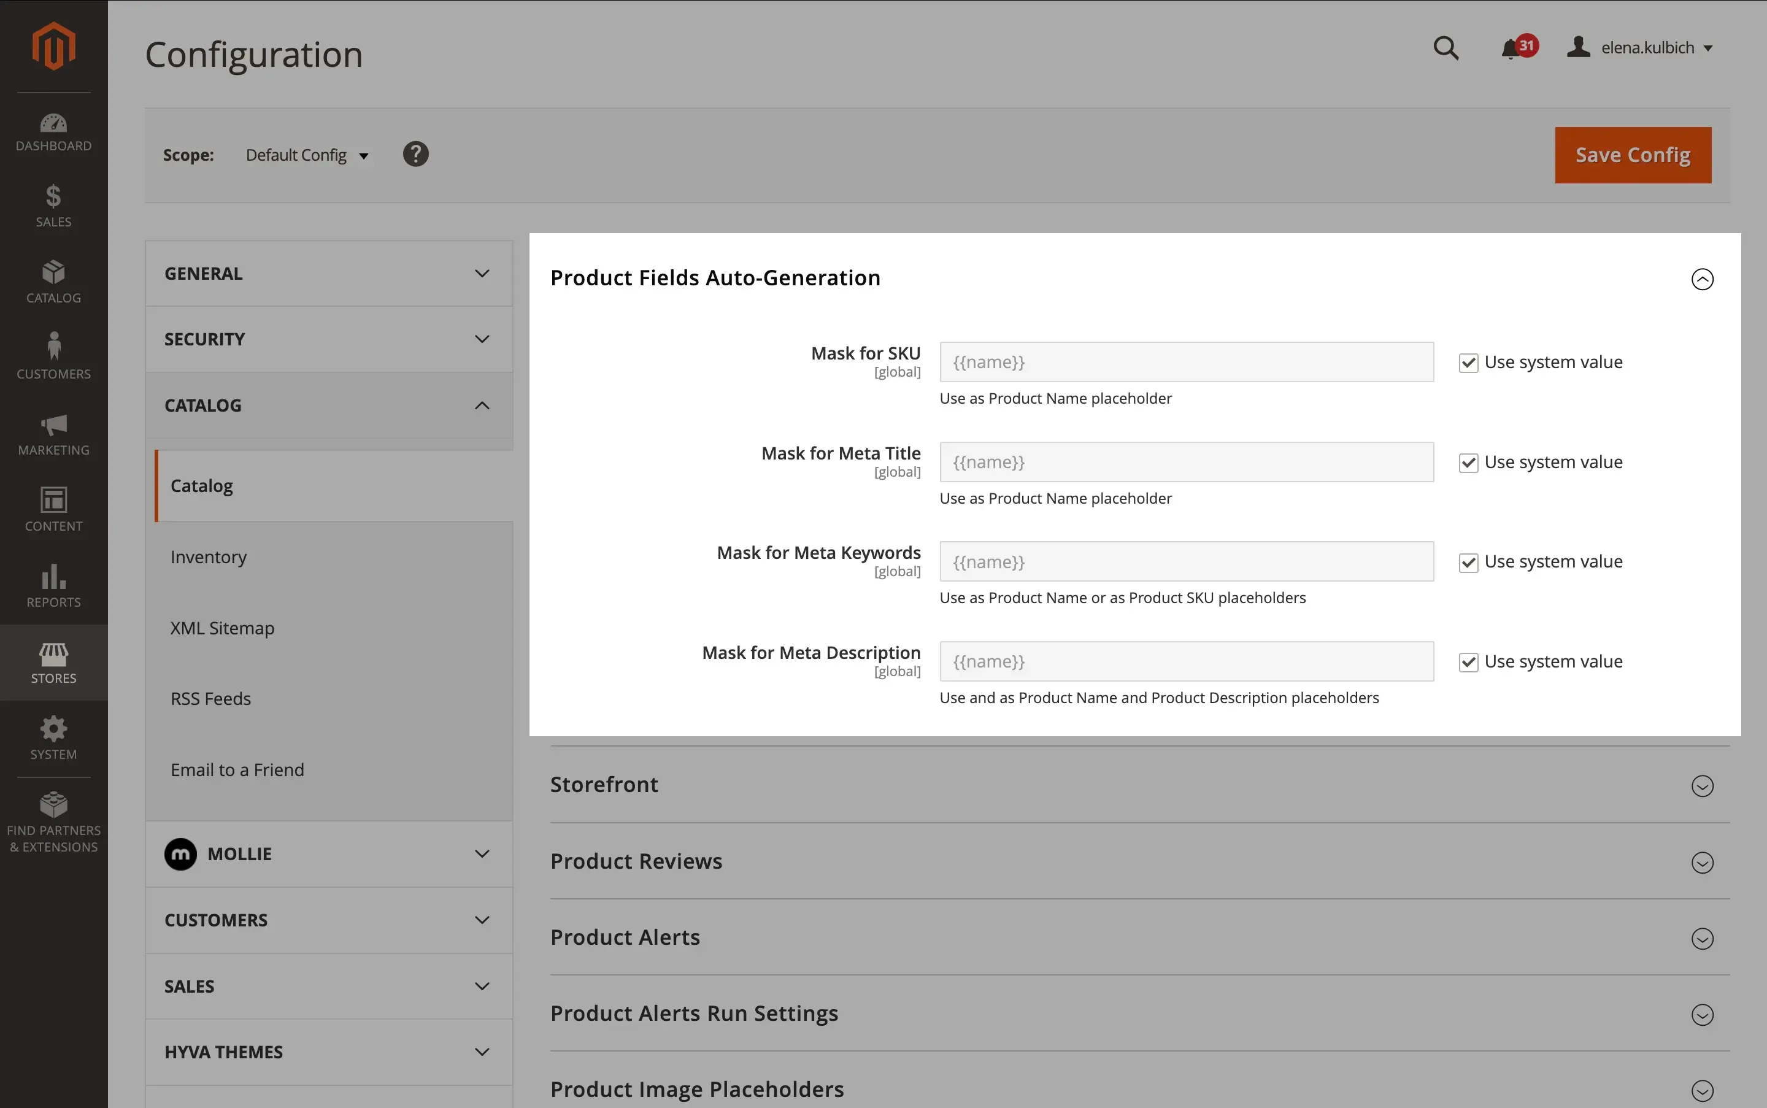Expand the Storefront section
This screenshot has height=1108, width=1767.
(x=1702, y=785)
